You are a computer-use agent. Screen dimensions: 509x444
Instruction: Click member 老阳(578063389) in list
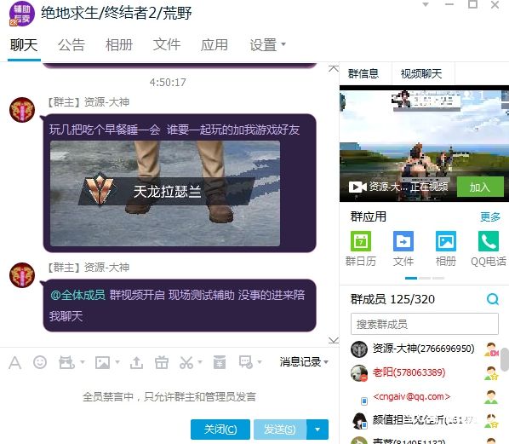pos(409,372)
